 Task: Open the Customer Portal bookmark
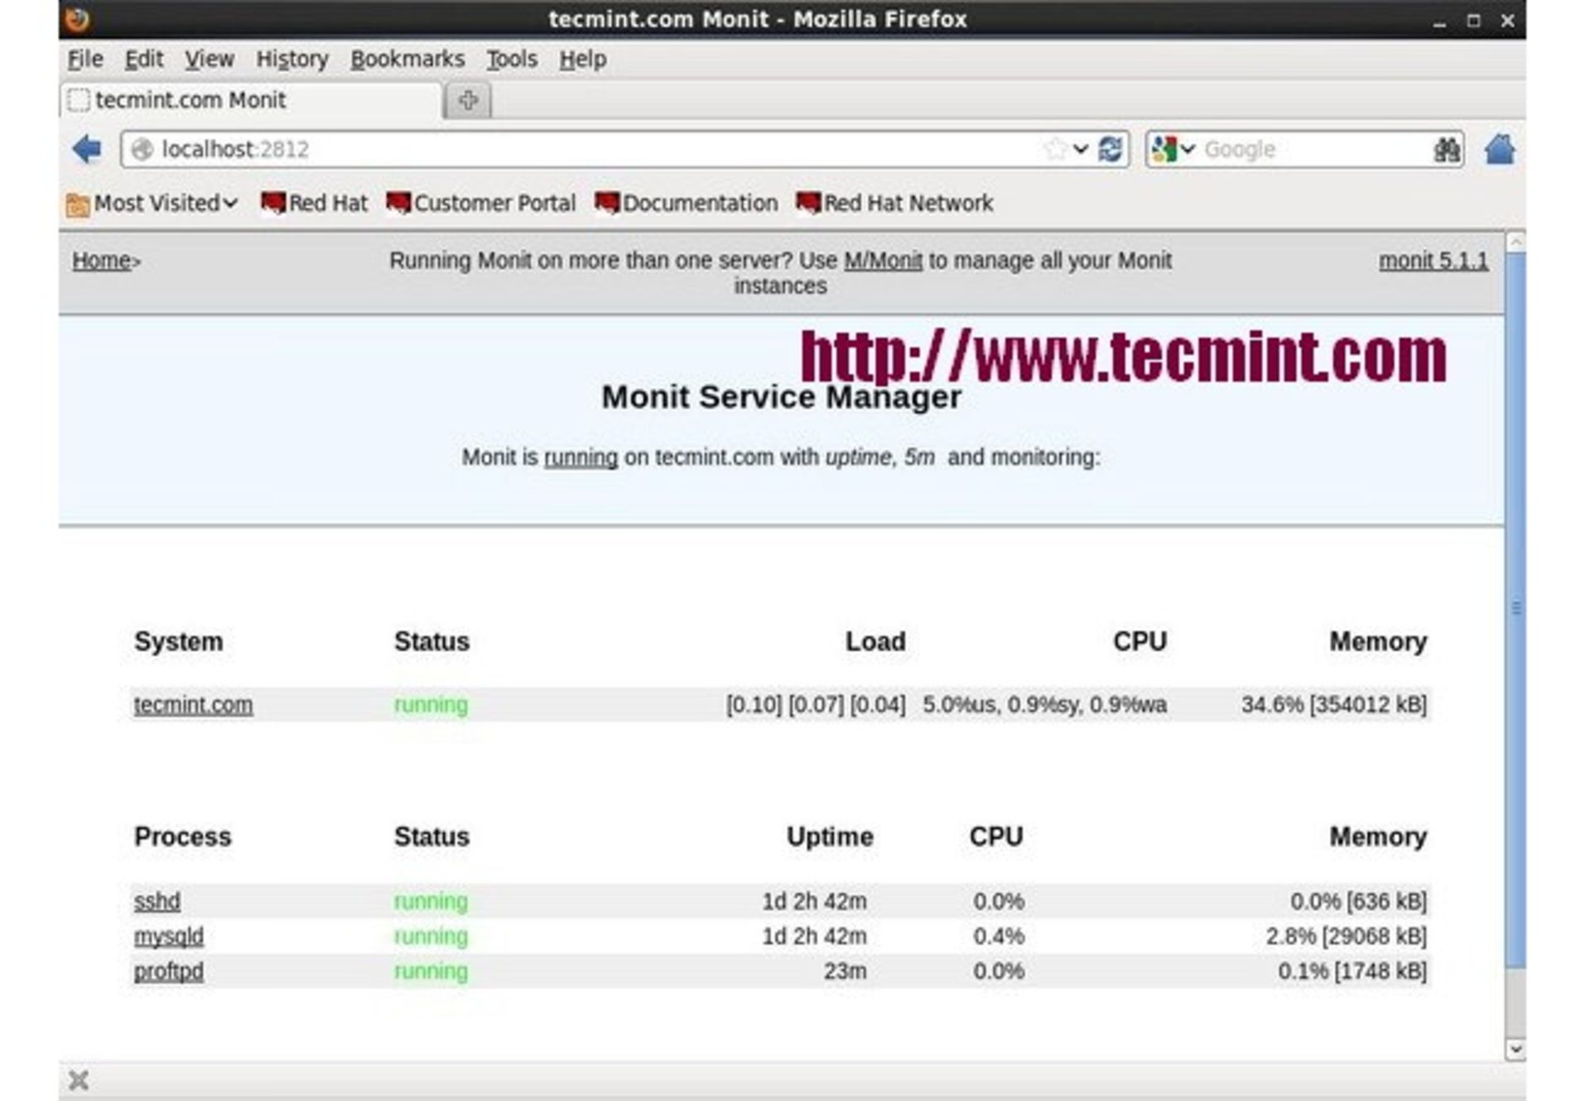[481, 203]
